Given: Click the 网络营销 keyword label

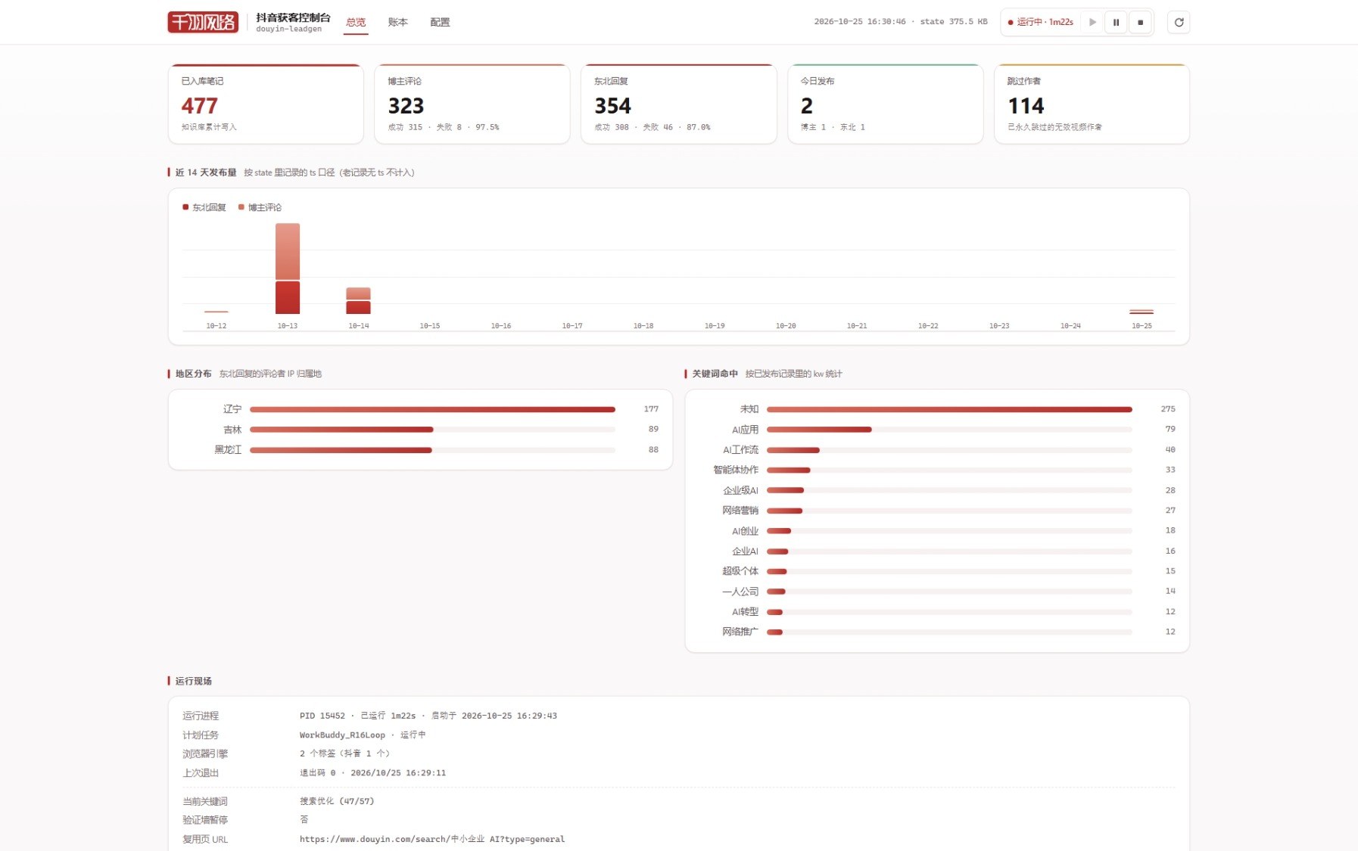Looking at the screenshot, I should coord(740,511).
